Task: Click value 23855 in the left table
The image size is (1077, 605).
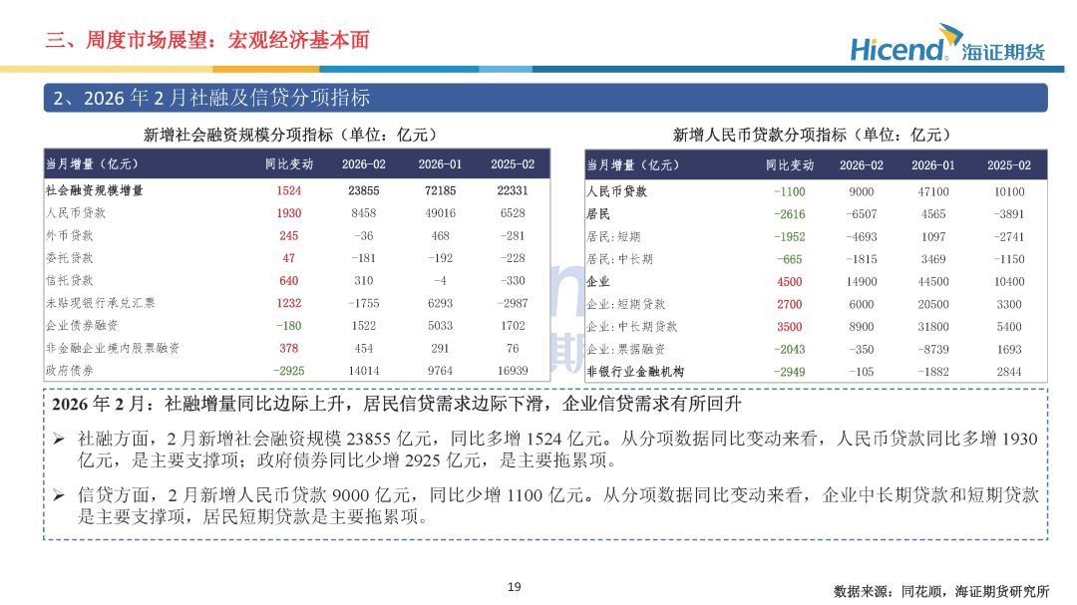Action: click(x=364, y=190)
